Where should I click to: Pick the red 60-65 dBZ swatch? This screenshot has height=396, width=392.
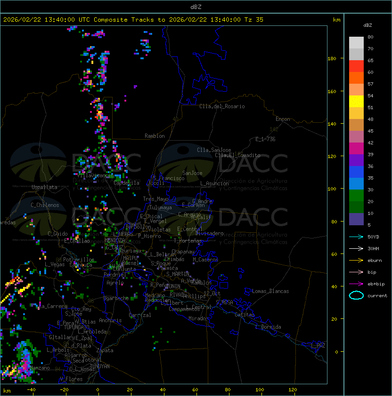[x=356, y=66]
